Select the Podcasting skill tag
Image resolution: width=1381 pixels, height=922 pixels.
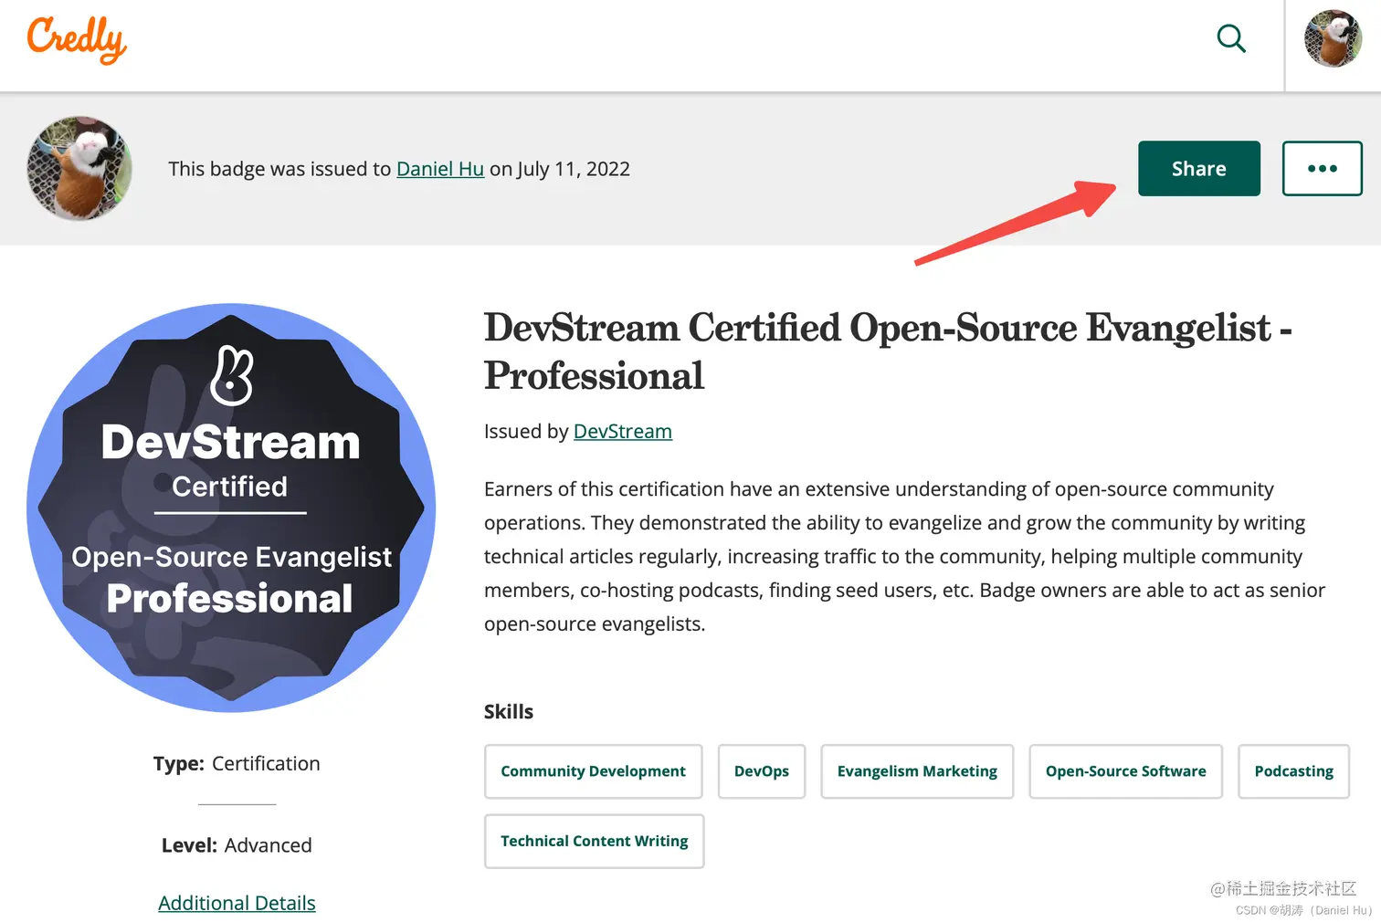[x=1293, y=771]
